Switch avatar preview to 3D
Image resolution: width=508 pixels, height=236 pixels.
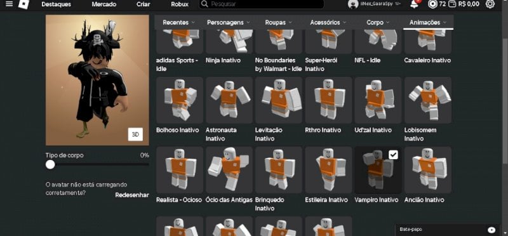135,134
